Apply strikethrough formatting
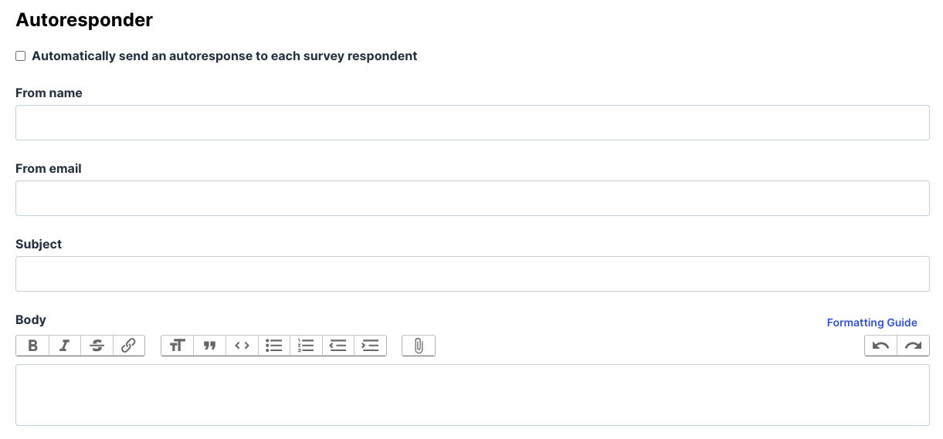Image resolution: width=943 pixels, height=439 pixels. [97, 346]
